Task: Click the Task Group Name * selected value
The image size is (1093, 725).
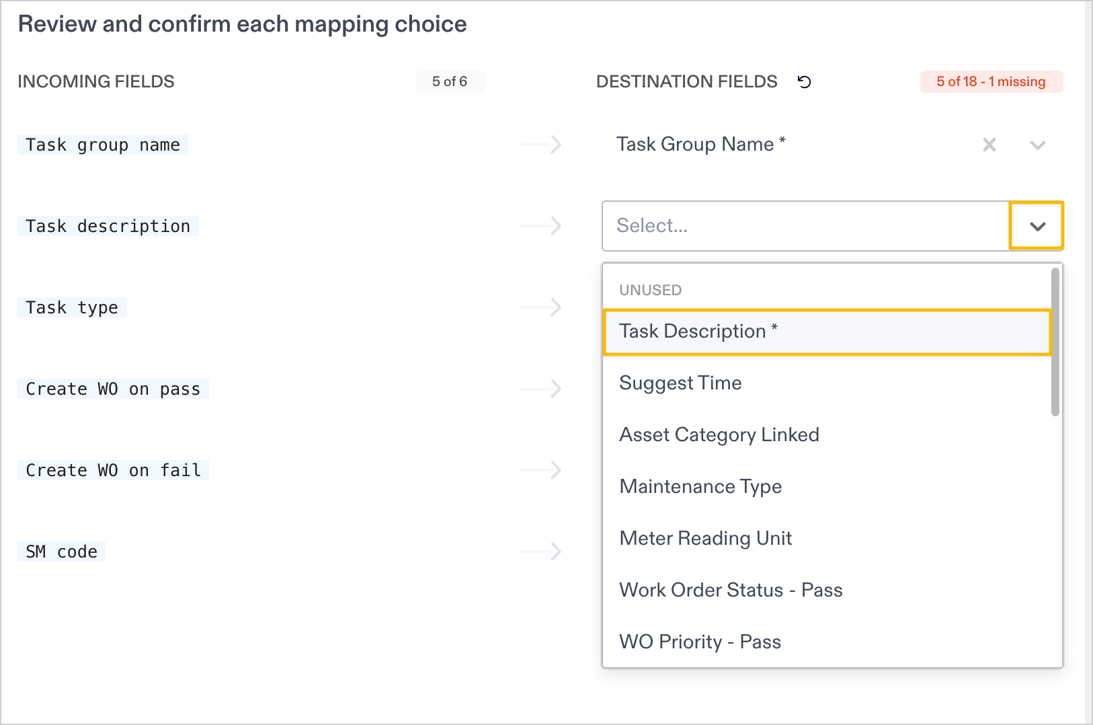Action: (701, 145)
